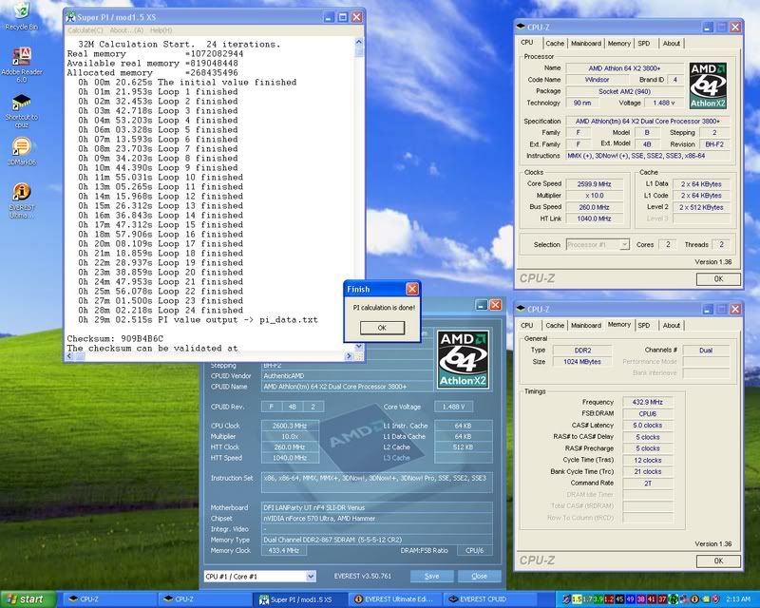Click the bottom CPU-Z window title icon
The width and height of the screenshot is (760, 608).
tap(521, 309)
